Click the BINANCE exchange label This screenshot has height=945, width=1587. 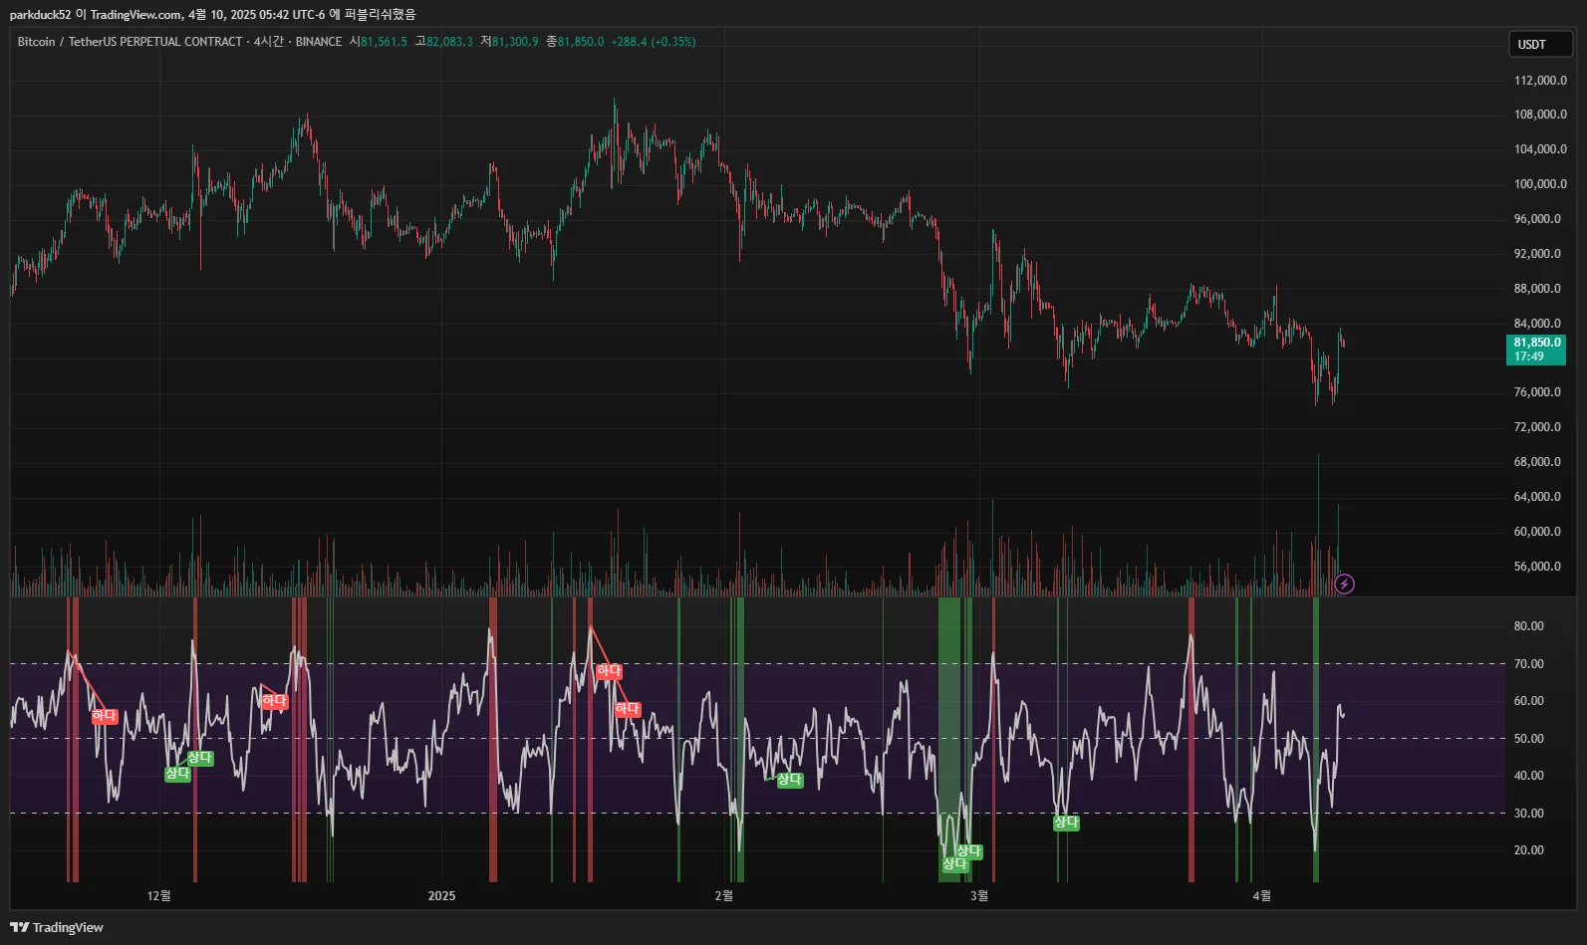[x=319, y=42]
